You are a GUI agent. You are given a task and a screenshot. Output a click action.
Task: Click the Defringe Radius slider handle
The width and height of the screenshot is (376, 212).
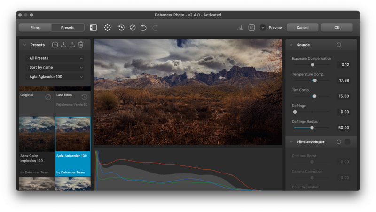(312, 128)
